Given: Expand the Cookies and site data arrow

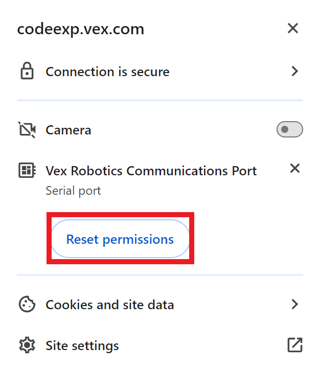Looking at the screenshot, I should 294,305.
